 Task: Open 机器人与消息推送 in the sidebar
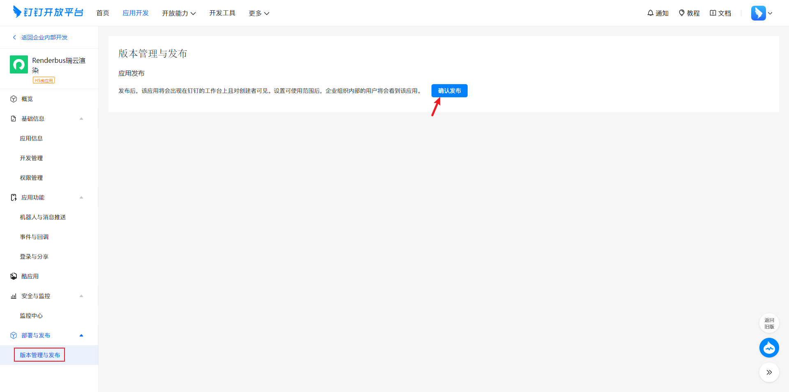(43, 217)
